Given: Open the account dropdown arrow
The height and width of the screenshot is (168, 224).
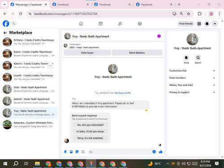Looking at the screenshot, I should [215, 24].
